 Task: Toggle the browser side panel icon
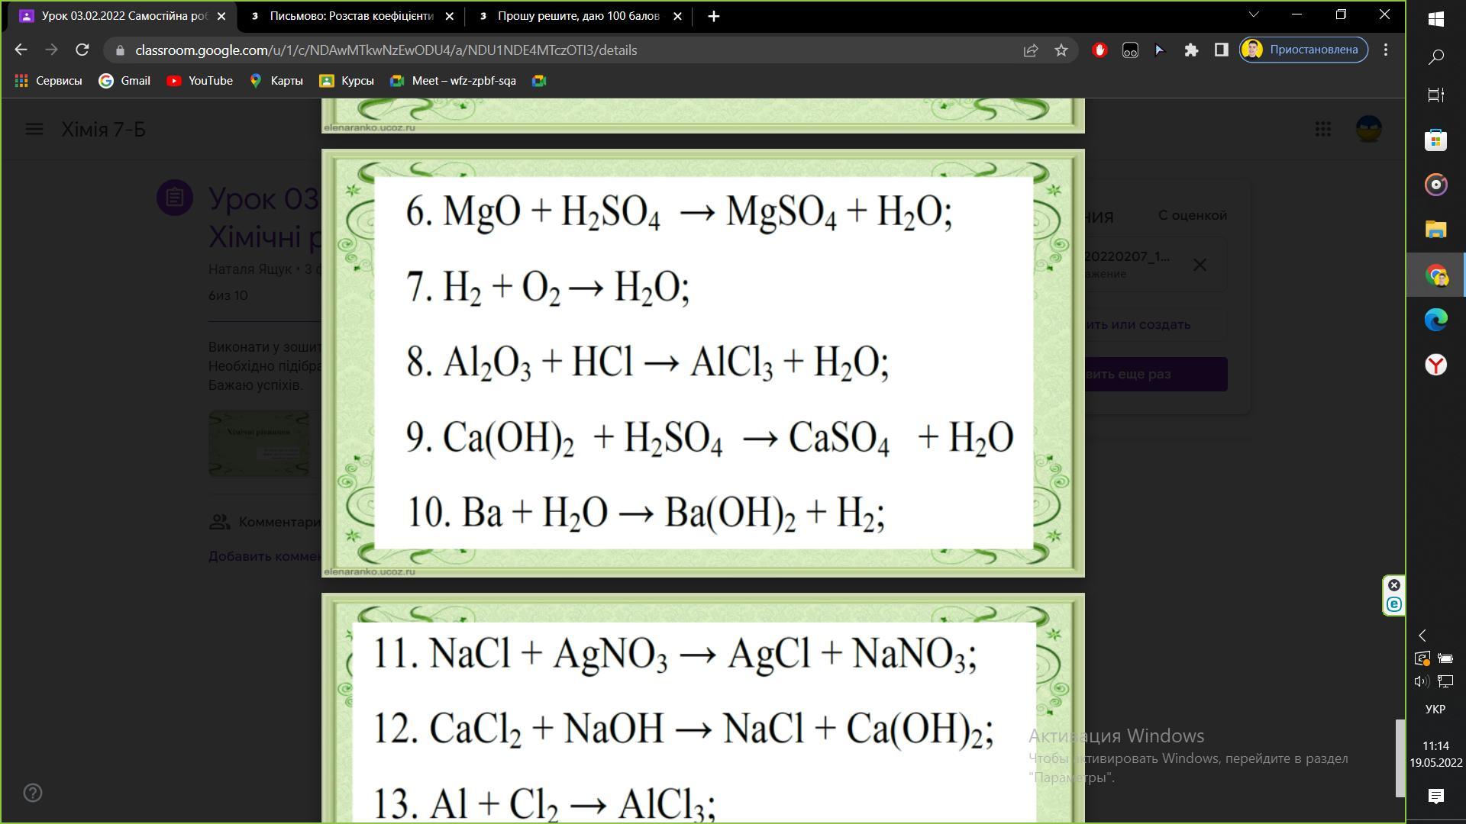click(1221, 50)
